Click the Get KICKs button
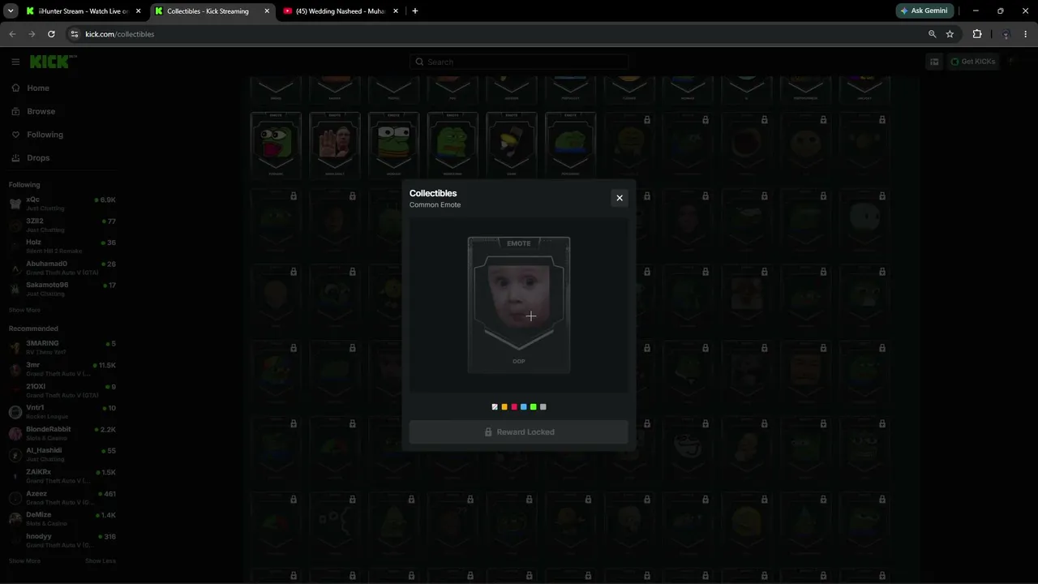 [972, 62]
